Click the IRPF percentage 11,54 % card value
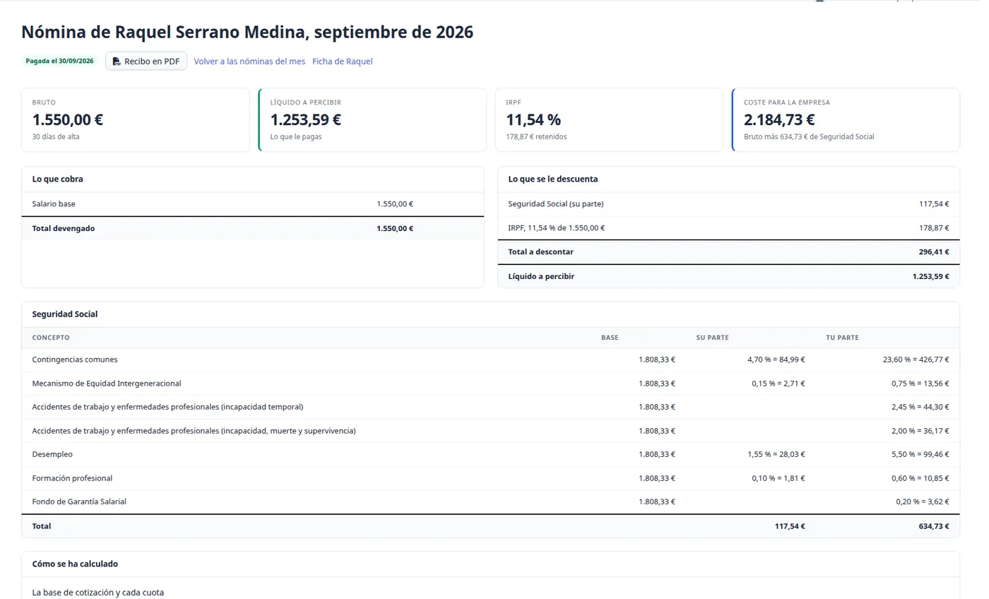 click(x=533, y=120)
